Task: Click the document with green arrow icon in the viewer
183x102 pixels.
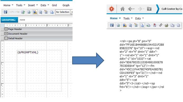Action: point(118,25)
